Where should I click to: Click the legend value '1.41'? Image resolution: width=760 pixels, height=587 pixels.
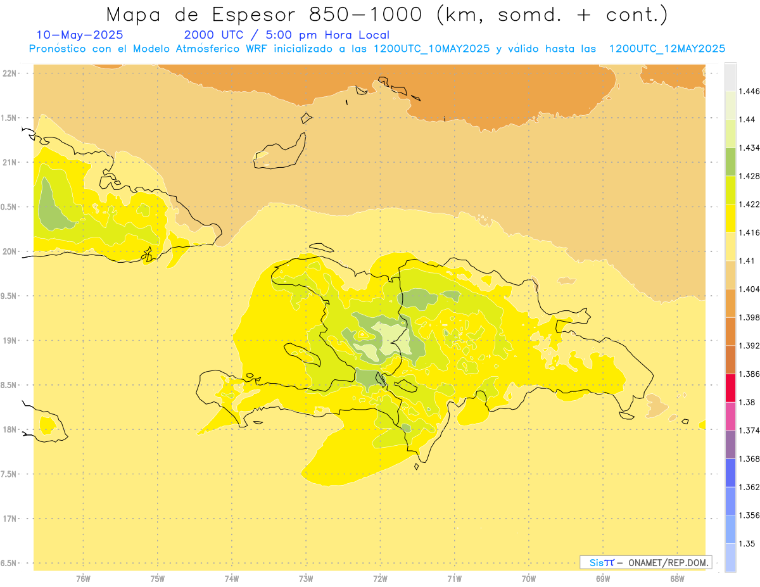(747, 261)
